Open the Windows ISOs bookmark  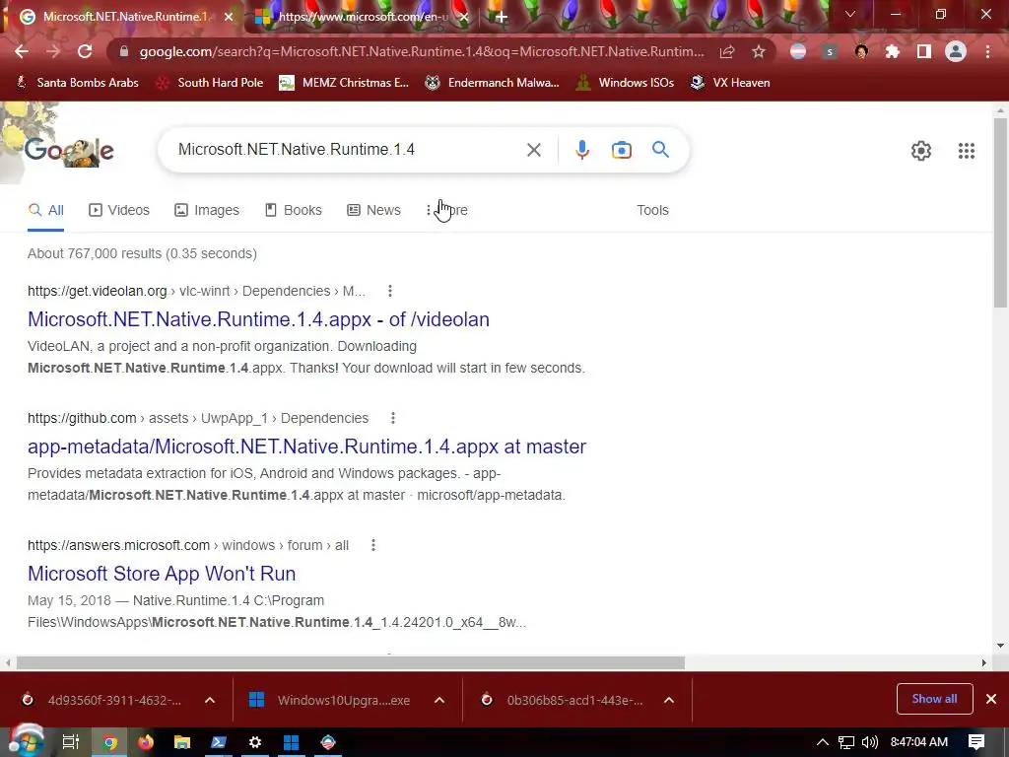click(625, 83)
